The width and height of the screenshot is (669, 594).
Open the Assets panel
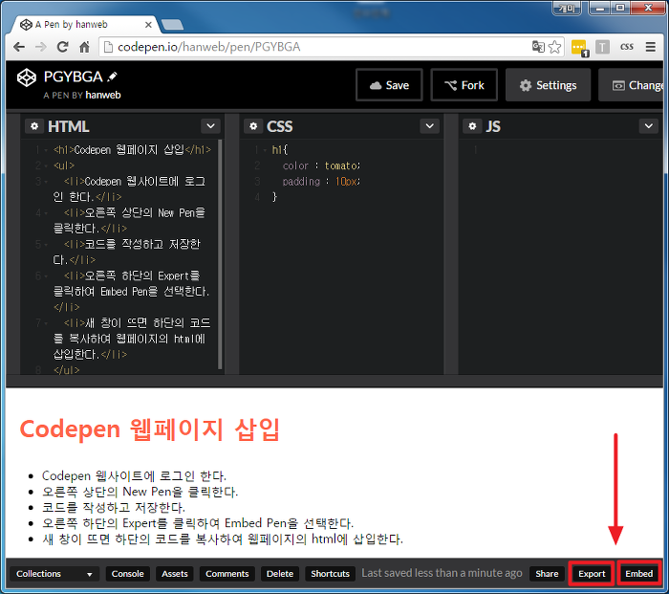pyautogui.click(x=175, y=574)
